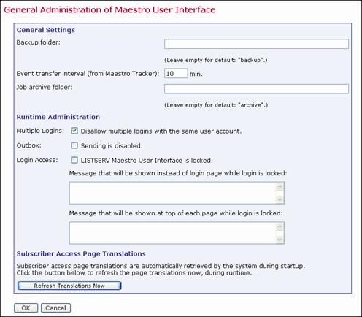Click up arrow of login page message scrollbar
Viewport: 362px width, 317px height.
tap(280, 187)
